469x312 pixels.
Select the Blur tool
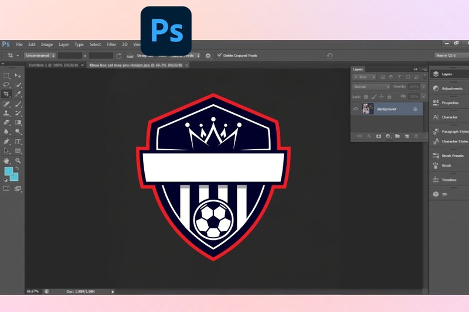tap(6, 132)
